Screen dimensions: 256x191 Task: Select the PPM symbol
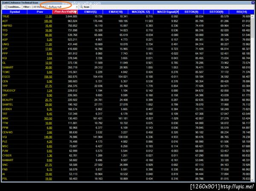[5, 128]
